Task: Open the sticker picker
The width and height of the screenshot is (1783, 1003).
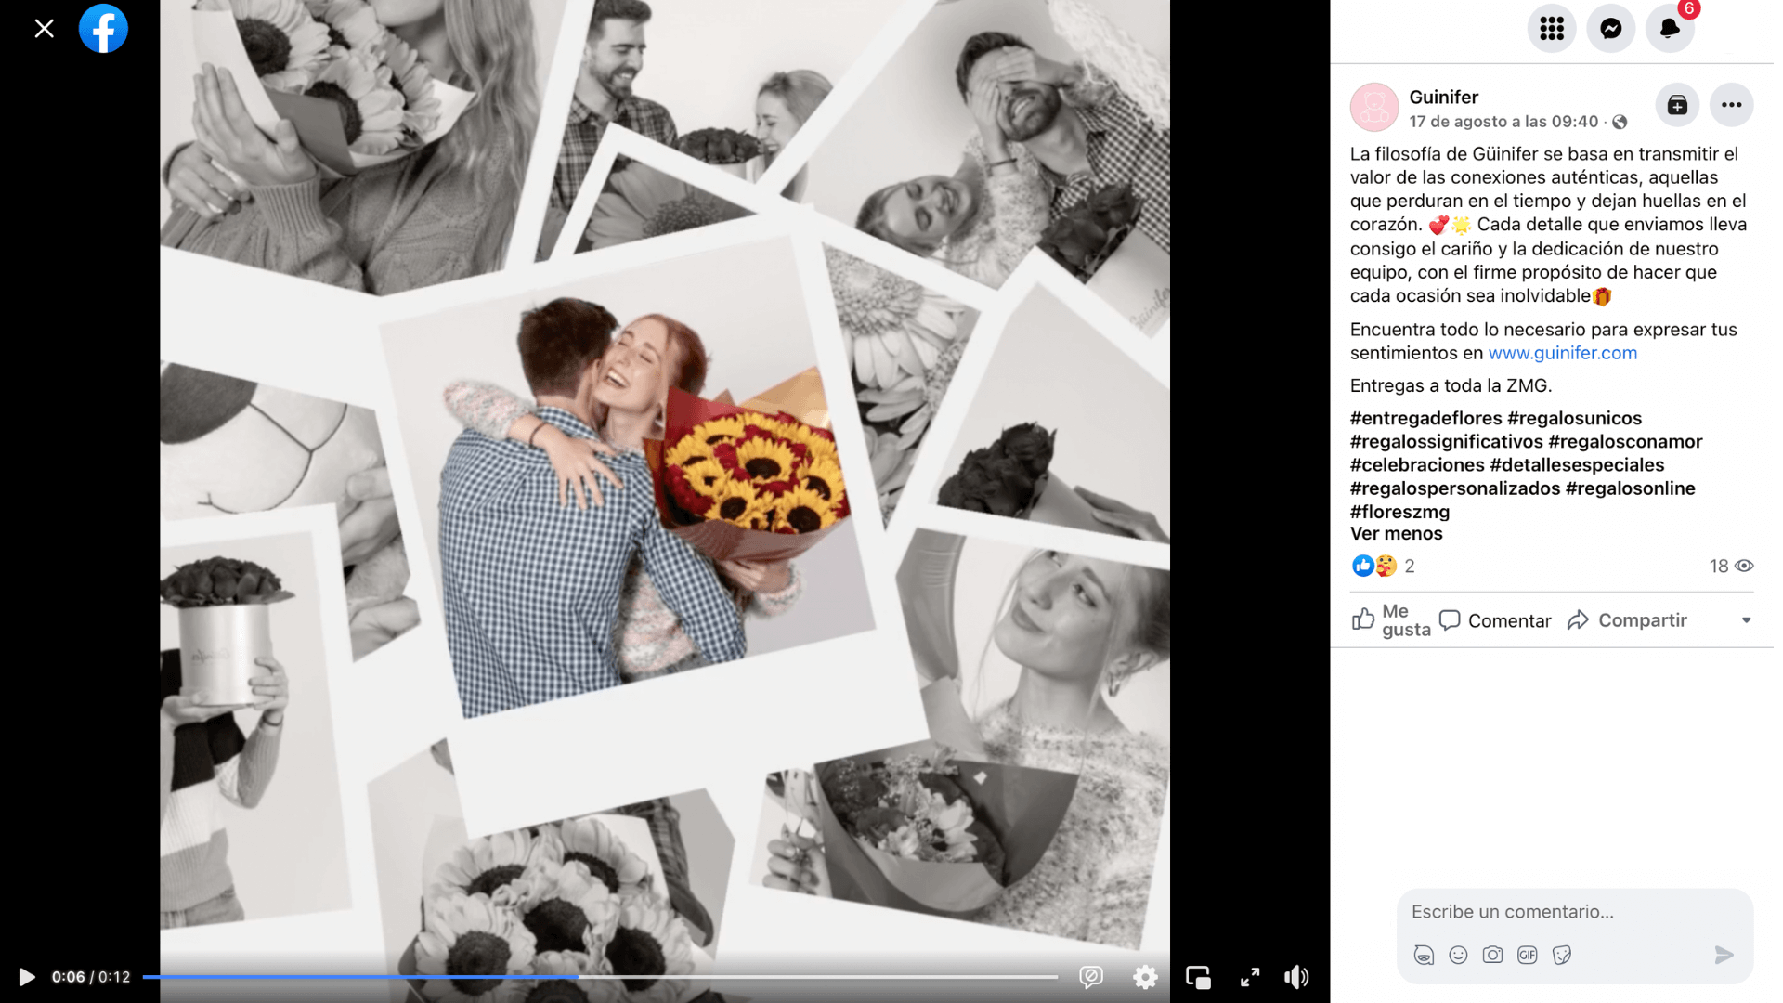Action: click(1561, 955)
